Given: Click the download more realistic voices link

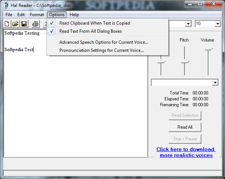Looking at the screenshot, I should (186, 152).
